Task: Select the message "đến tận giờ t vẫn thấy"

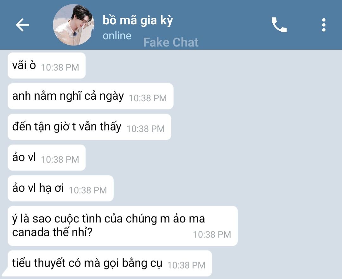Action: pyautogui.click(x=89, y=127)
